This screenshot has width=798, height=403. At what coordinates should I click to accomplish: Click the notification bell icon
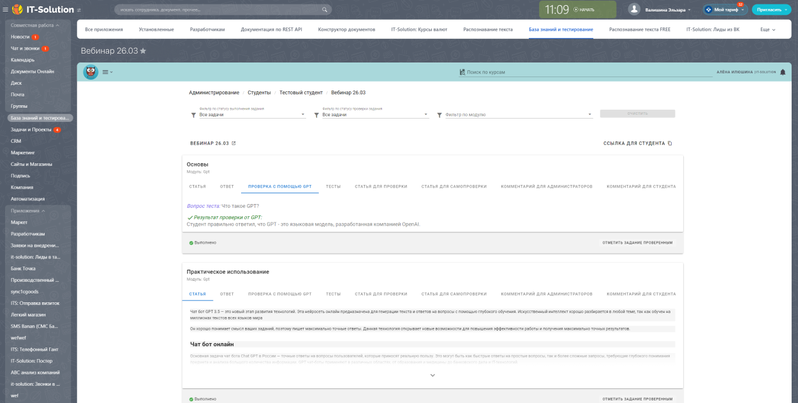783,72
